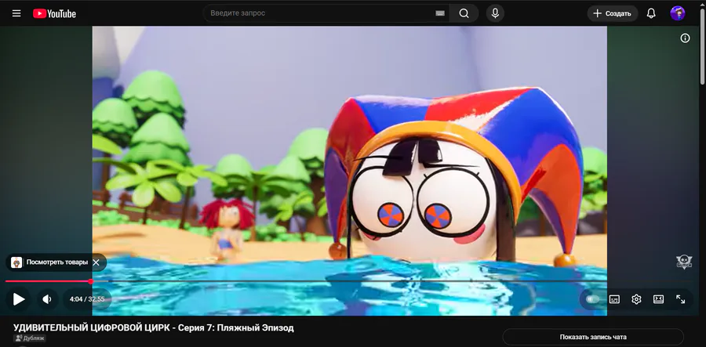
Task: Close the "Посмотреть товары" overlay
Action: click(x=96, y=262)
